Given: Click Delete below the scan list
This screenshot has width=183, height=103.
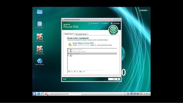Looking at the screenshot, I should coord(82,72).
